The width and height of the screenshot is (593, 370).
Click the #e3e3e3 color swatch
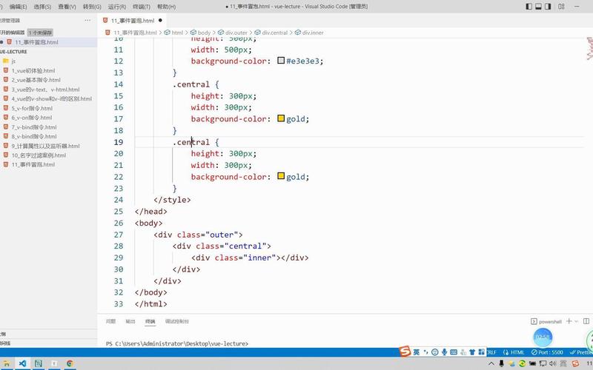(281, 61)
